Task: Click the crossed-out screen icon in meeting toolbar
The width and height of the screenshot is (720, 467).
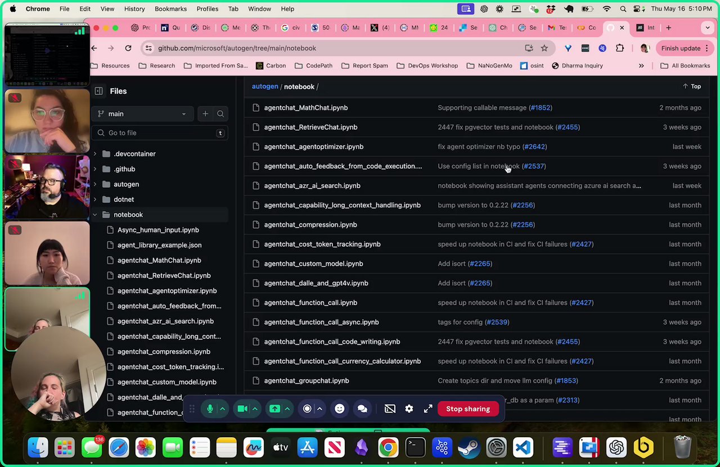Action: coord(390,409)
